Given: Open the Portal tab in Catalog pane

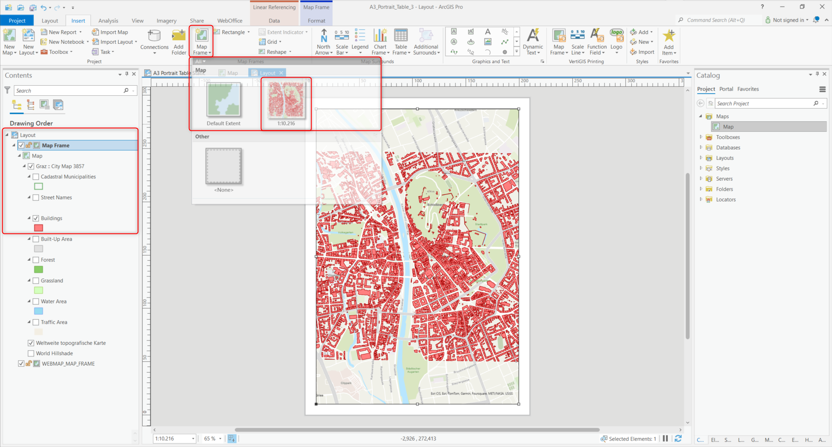Looking at the screenshot, I should (x=726, y=89).
